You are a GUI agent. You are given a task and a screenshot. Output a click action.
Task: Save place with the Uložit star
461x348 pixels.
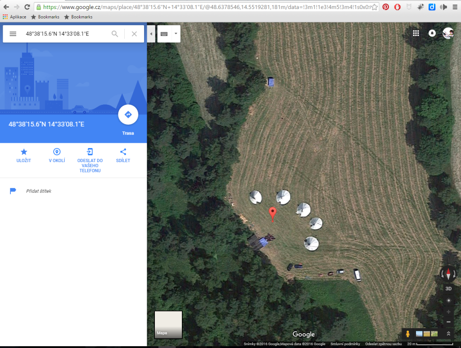pos(24,155)
